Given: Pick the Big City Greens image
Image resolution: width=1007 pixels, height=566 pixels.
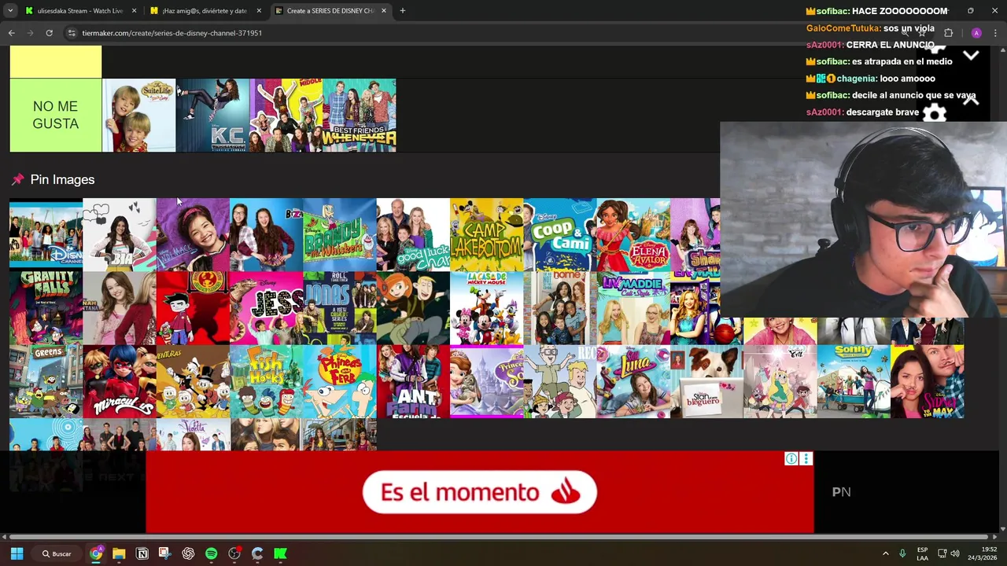Looking at the screenshot, I should pyautogui.click(x=46, y=381).
